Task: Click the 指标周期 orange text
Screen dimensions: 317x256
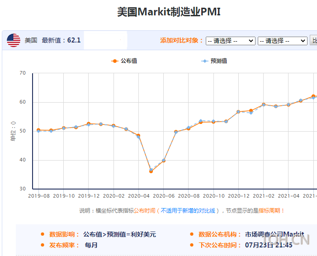Action: [269, 211]
